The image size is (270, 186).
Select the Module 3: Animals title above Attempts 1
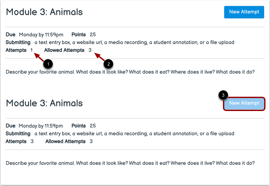[x=44, y=12]
